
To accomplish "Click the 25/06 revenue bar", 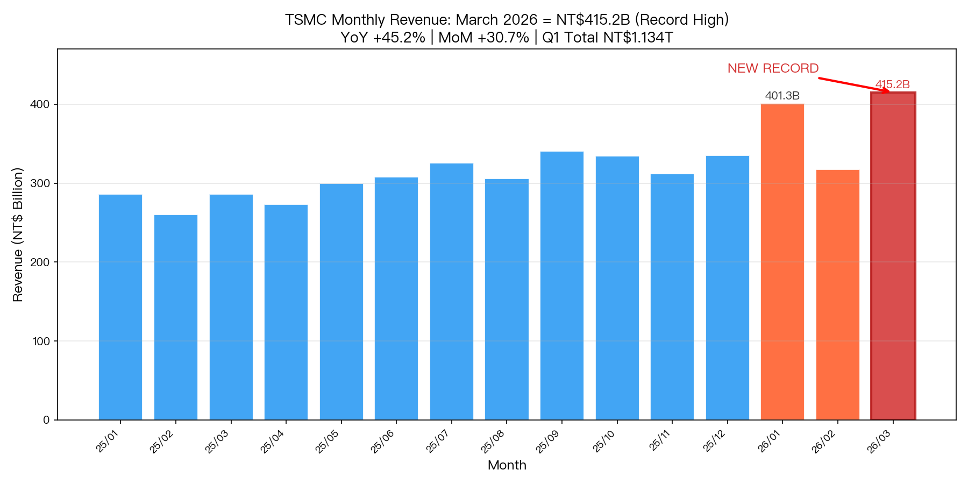I will (x=396, y=298).
